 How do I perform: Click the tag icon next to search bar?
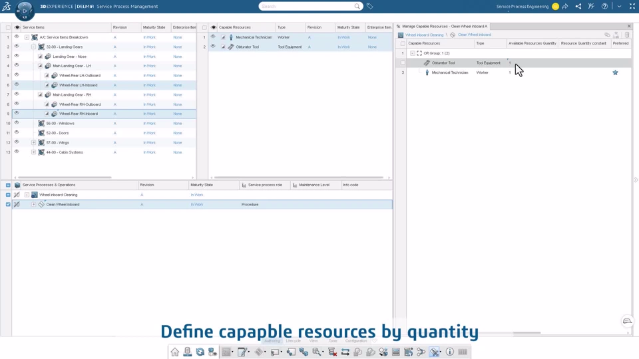pyautogui.click(x=369, y=6)
